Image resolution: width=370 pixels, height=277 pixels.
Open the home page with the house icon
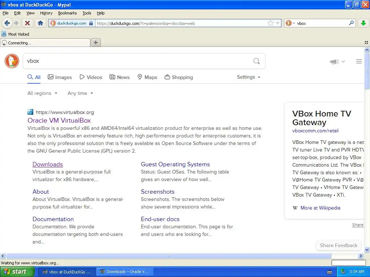40,23
